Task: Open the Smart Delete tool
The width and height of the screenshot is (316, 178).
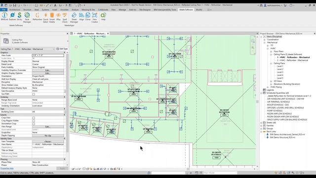Action: tap(52, 17)
